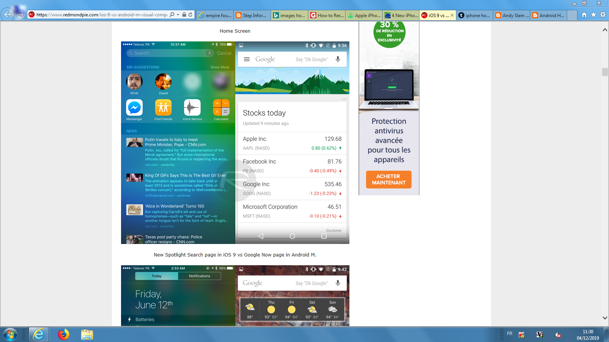Click the vertical scrollbar thumb

[x=605, y=72]
